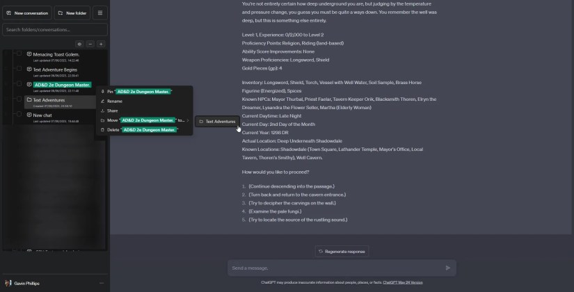Screen dimensions: 574x292
Task: Open the New chat conversation
Action: point(42,115)
